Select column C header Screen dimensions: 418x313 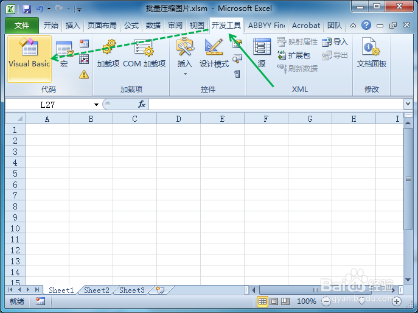[134, 119]
